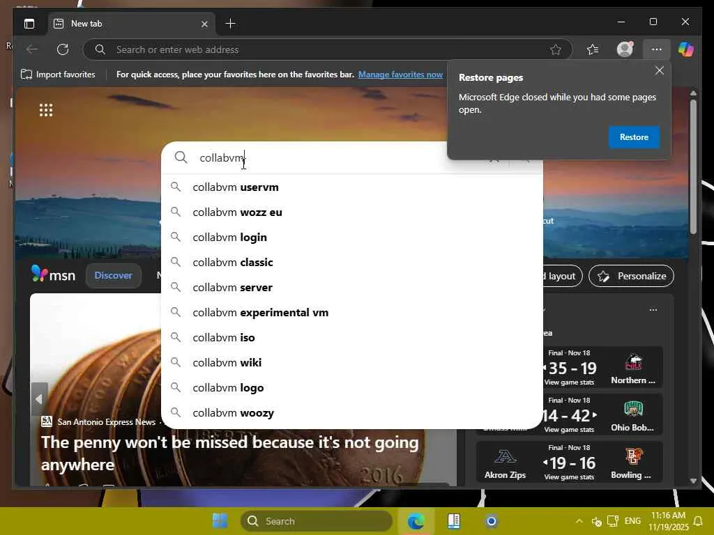
Task: Click the Northern team logo
Action: click(633, 362)
